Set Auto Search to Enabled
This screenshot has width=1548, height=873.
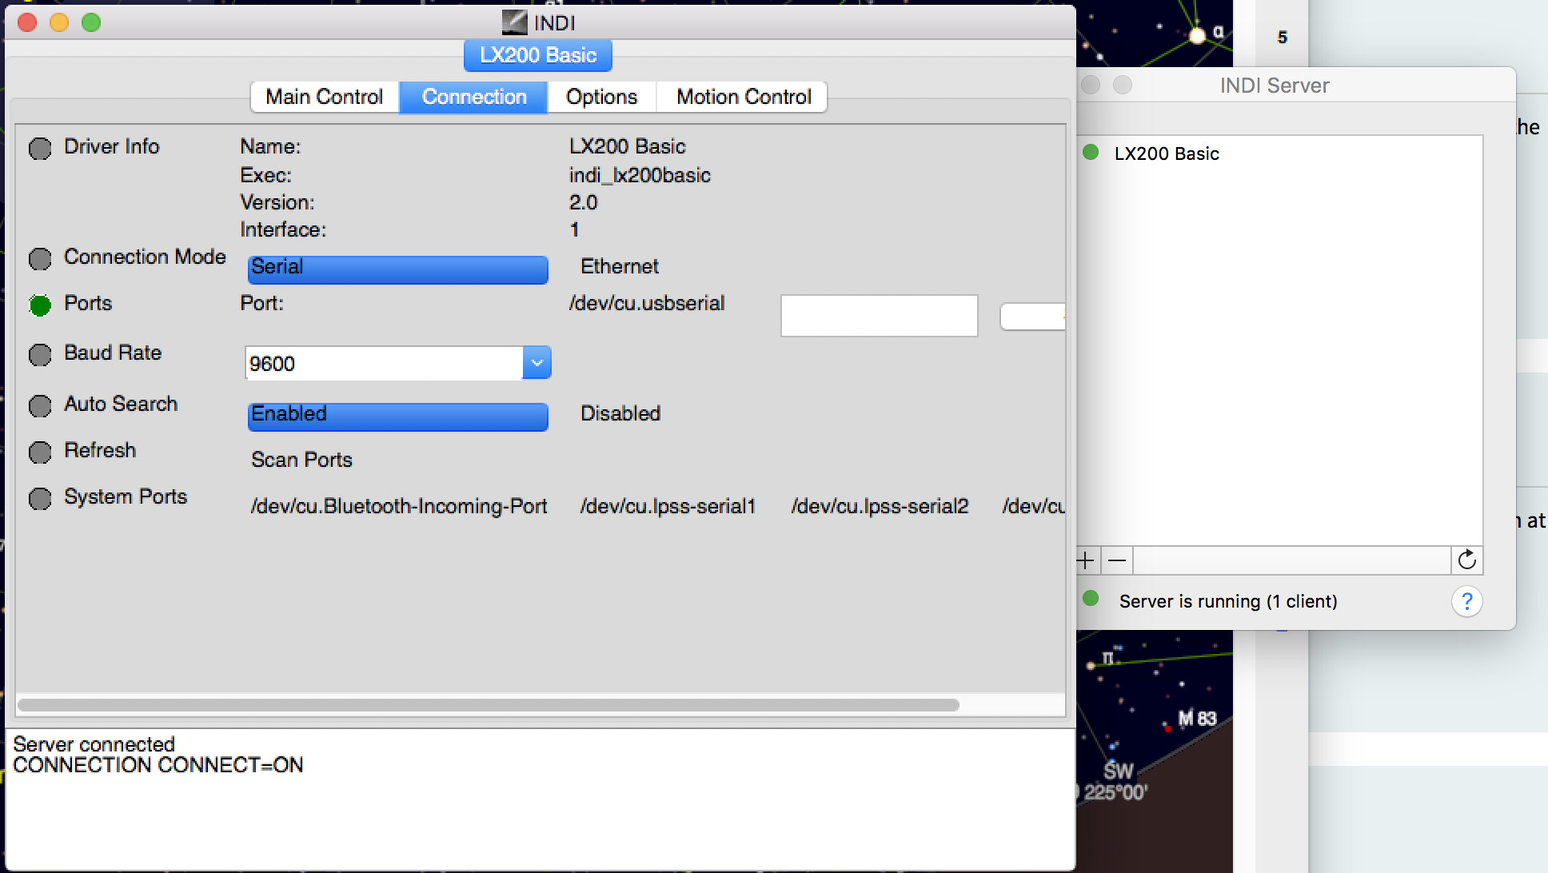(398, 417)
